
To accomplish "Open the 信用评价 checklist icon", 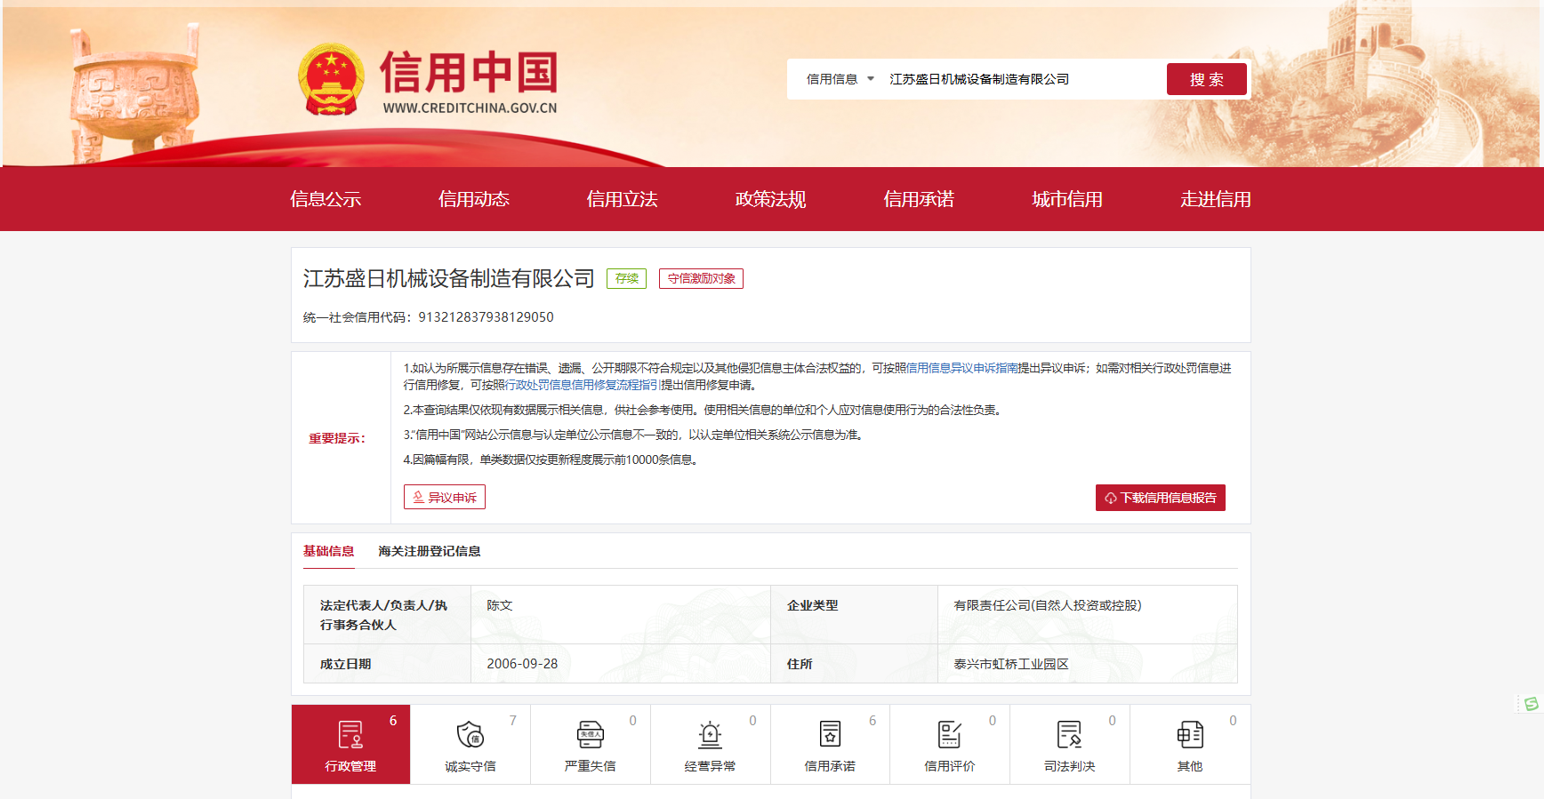I will click(x=950, y=735).
